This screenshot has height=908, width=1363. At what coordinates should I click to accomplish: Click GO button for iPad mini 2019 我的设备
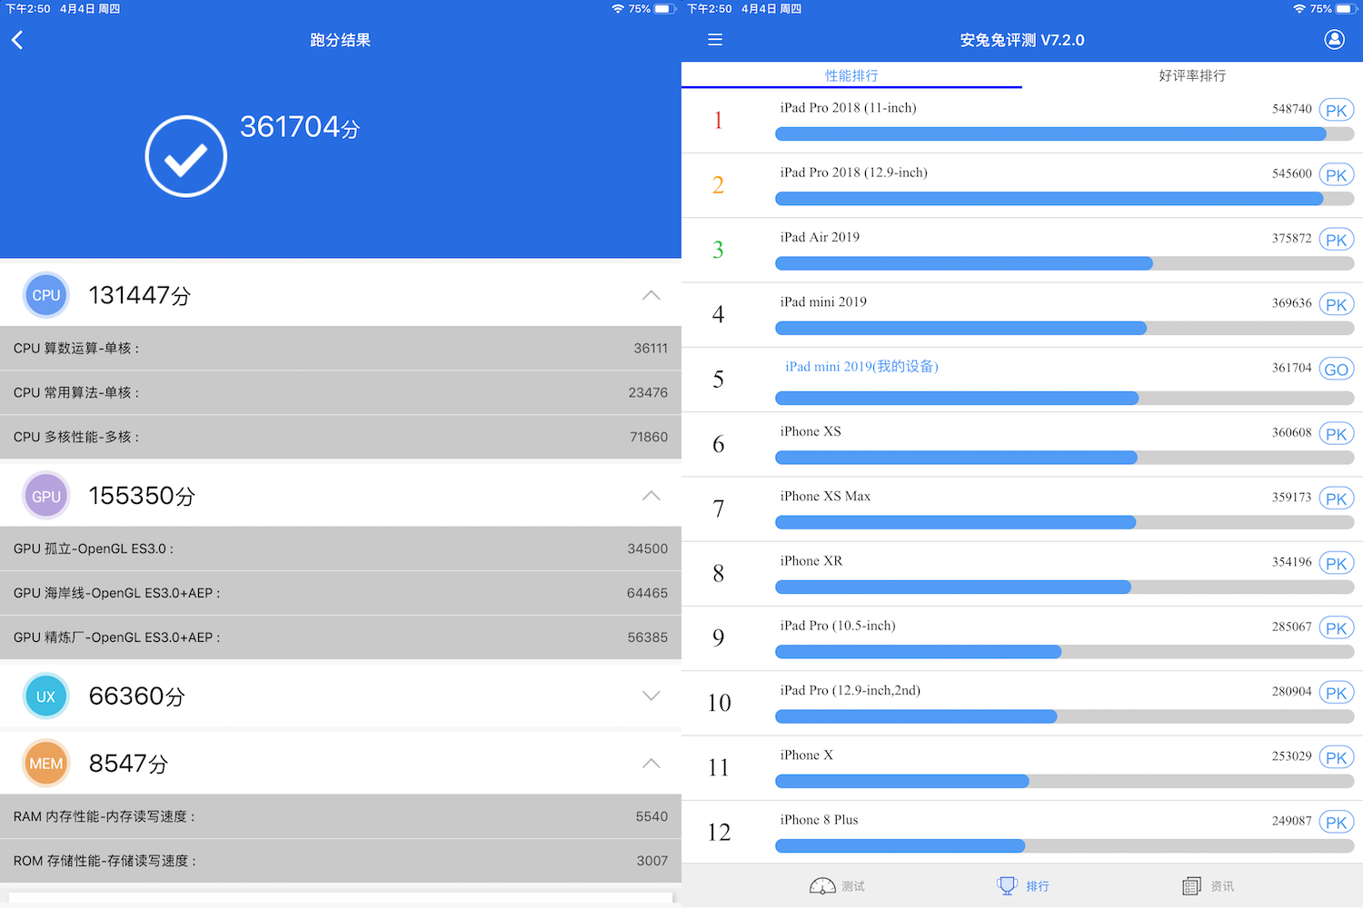[x=1336, y=369]
